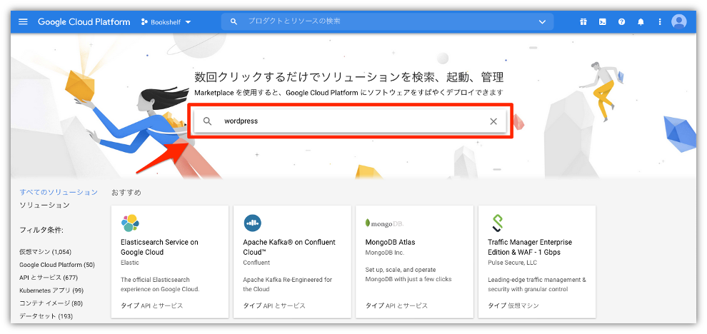This screenshot has height=334, width=707.
Task: Click the Google Cloud Platform logo text
Action: tap(84, 21)
